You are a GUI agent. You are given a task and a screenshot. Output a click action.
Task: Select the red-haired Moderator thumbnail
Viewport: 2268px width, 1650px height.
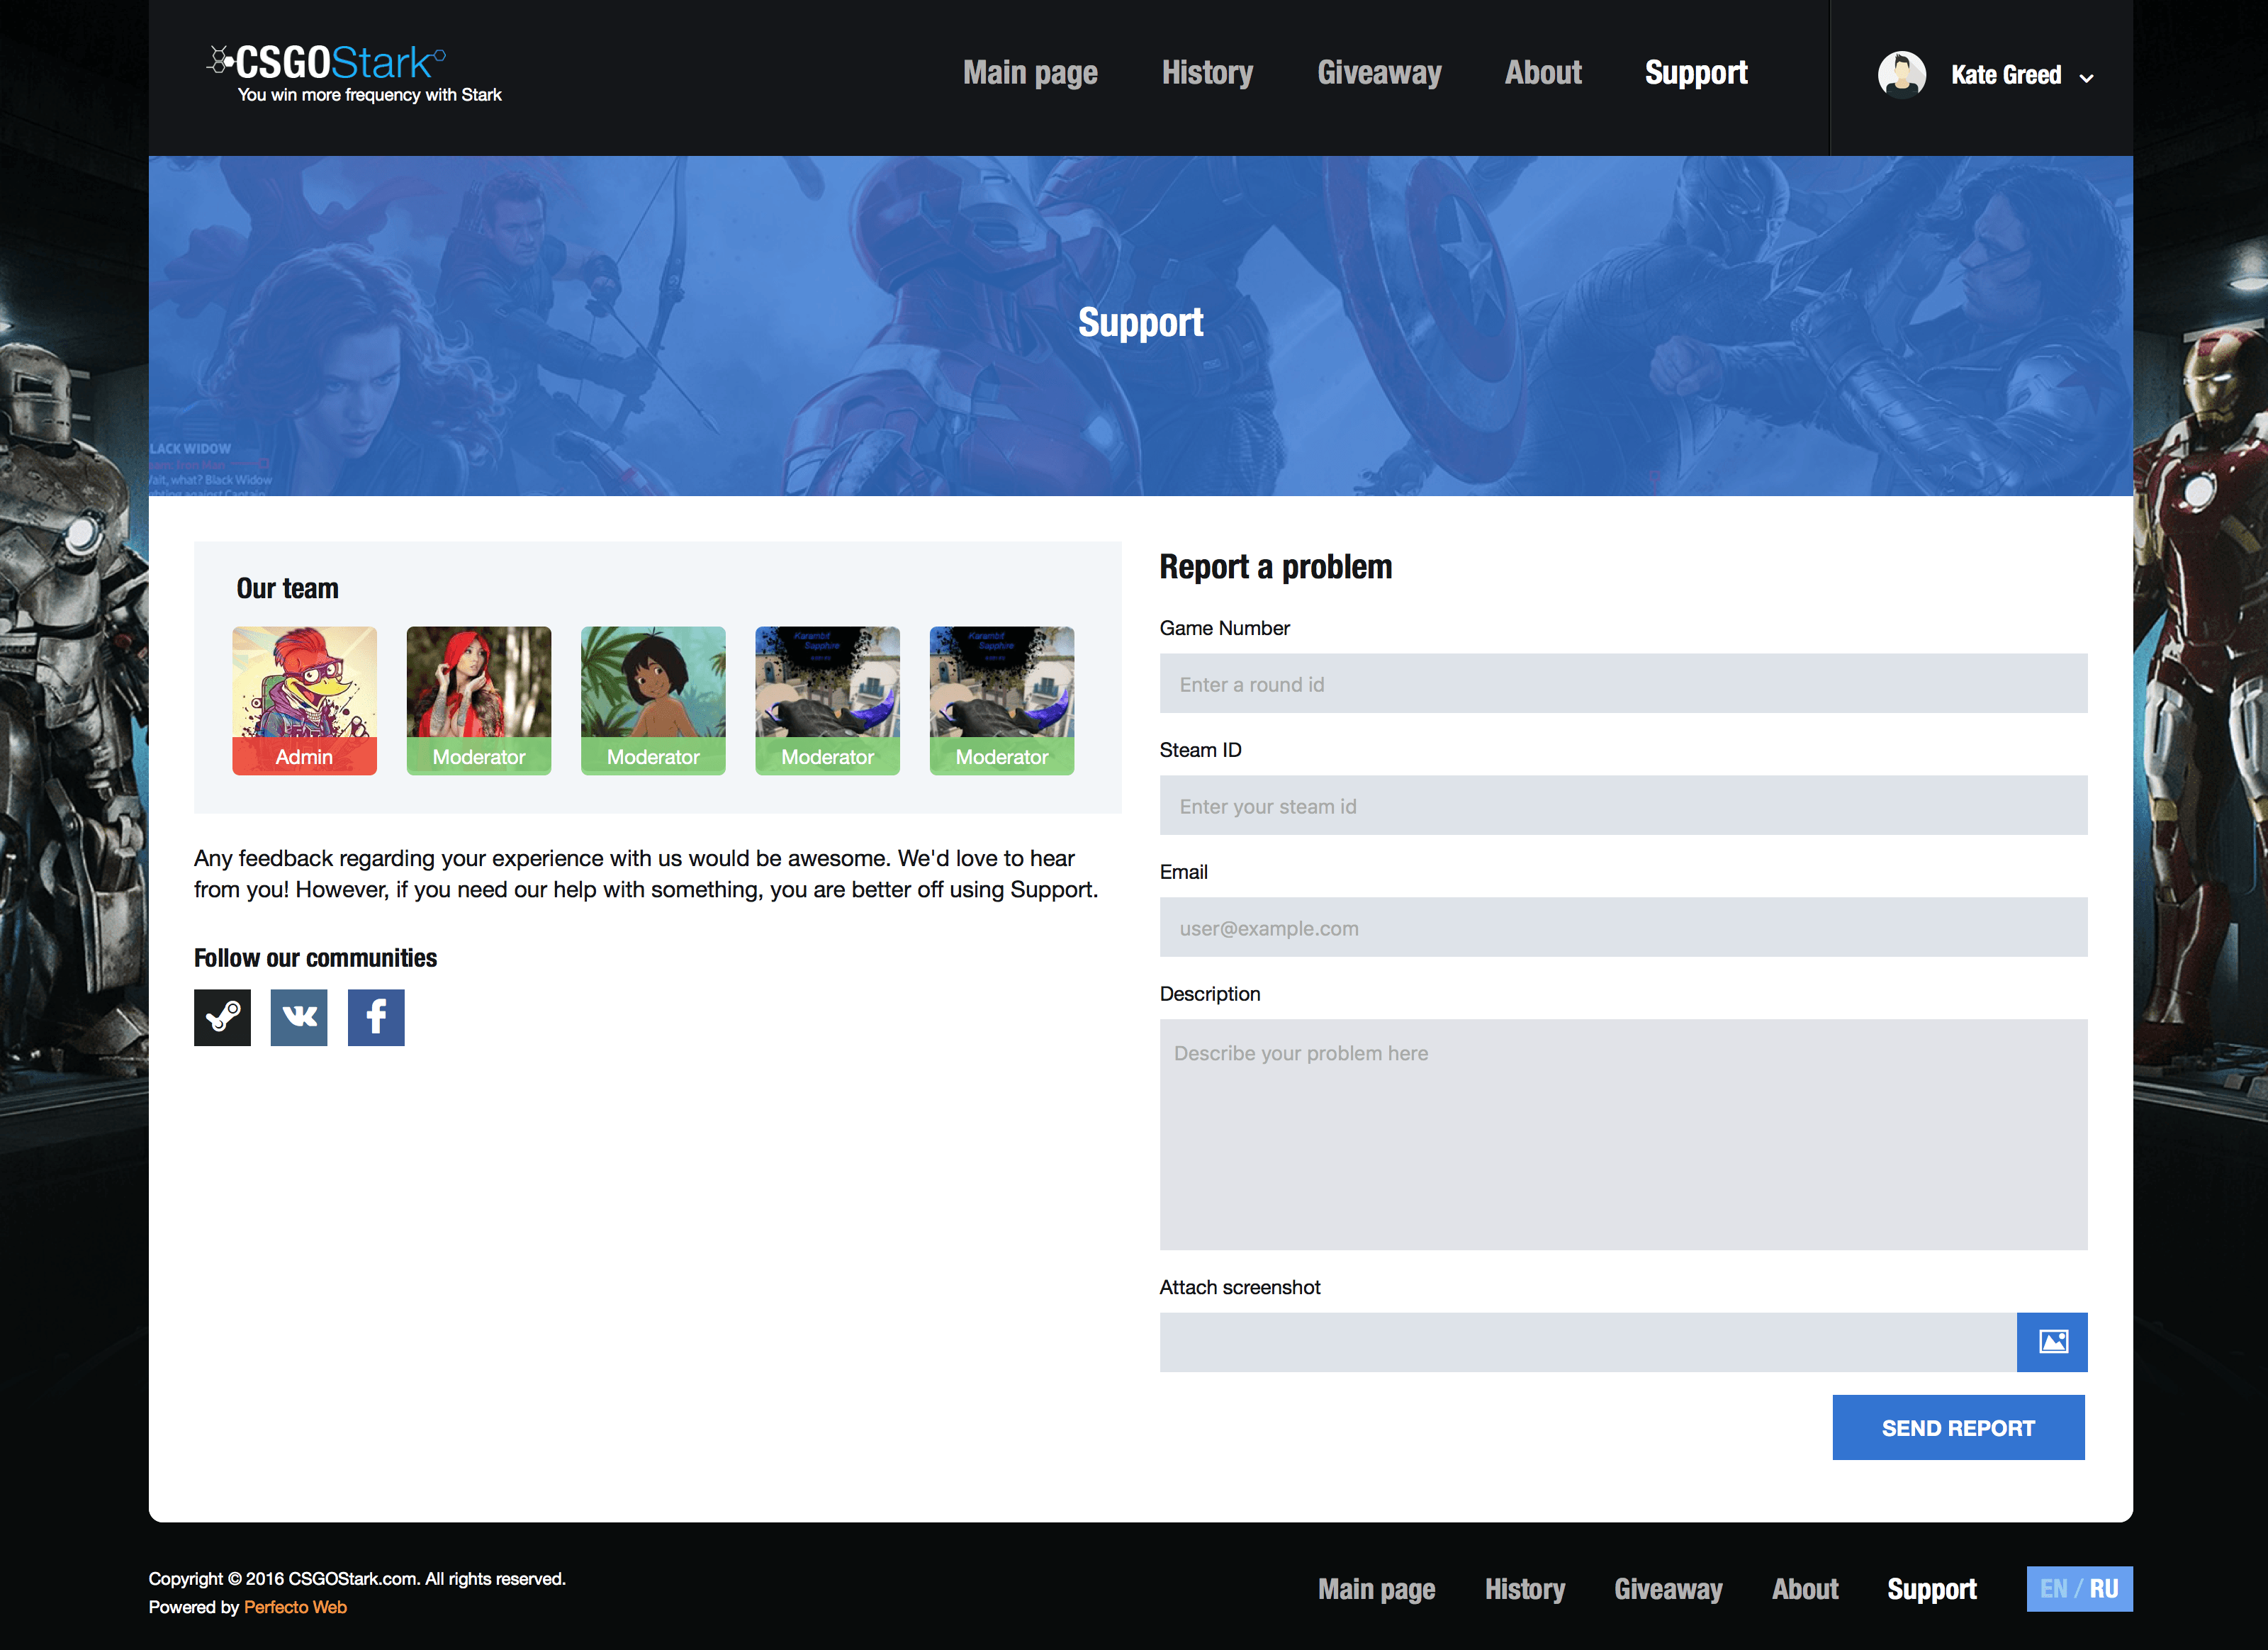[x=478, y=700]
